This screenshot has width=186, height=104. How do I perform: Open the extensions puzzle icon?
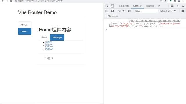point(175,1)
